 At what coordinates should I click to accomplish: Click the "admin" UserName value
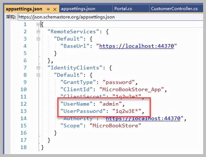tap(111, 104)
